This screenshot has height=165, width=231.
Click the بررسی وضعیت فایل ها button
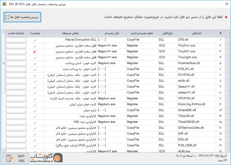(x=22, y=17)
